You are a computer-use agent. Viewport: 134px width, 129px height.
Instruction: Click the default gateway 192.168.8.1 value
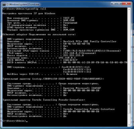[x=67, y=58]
